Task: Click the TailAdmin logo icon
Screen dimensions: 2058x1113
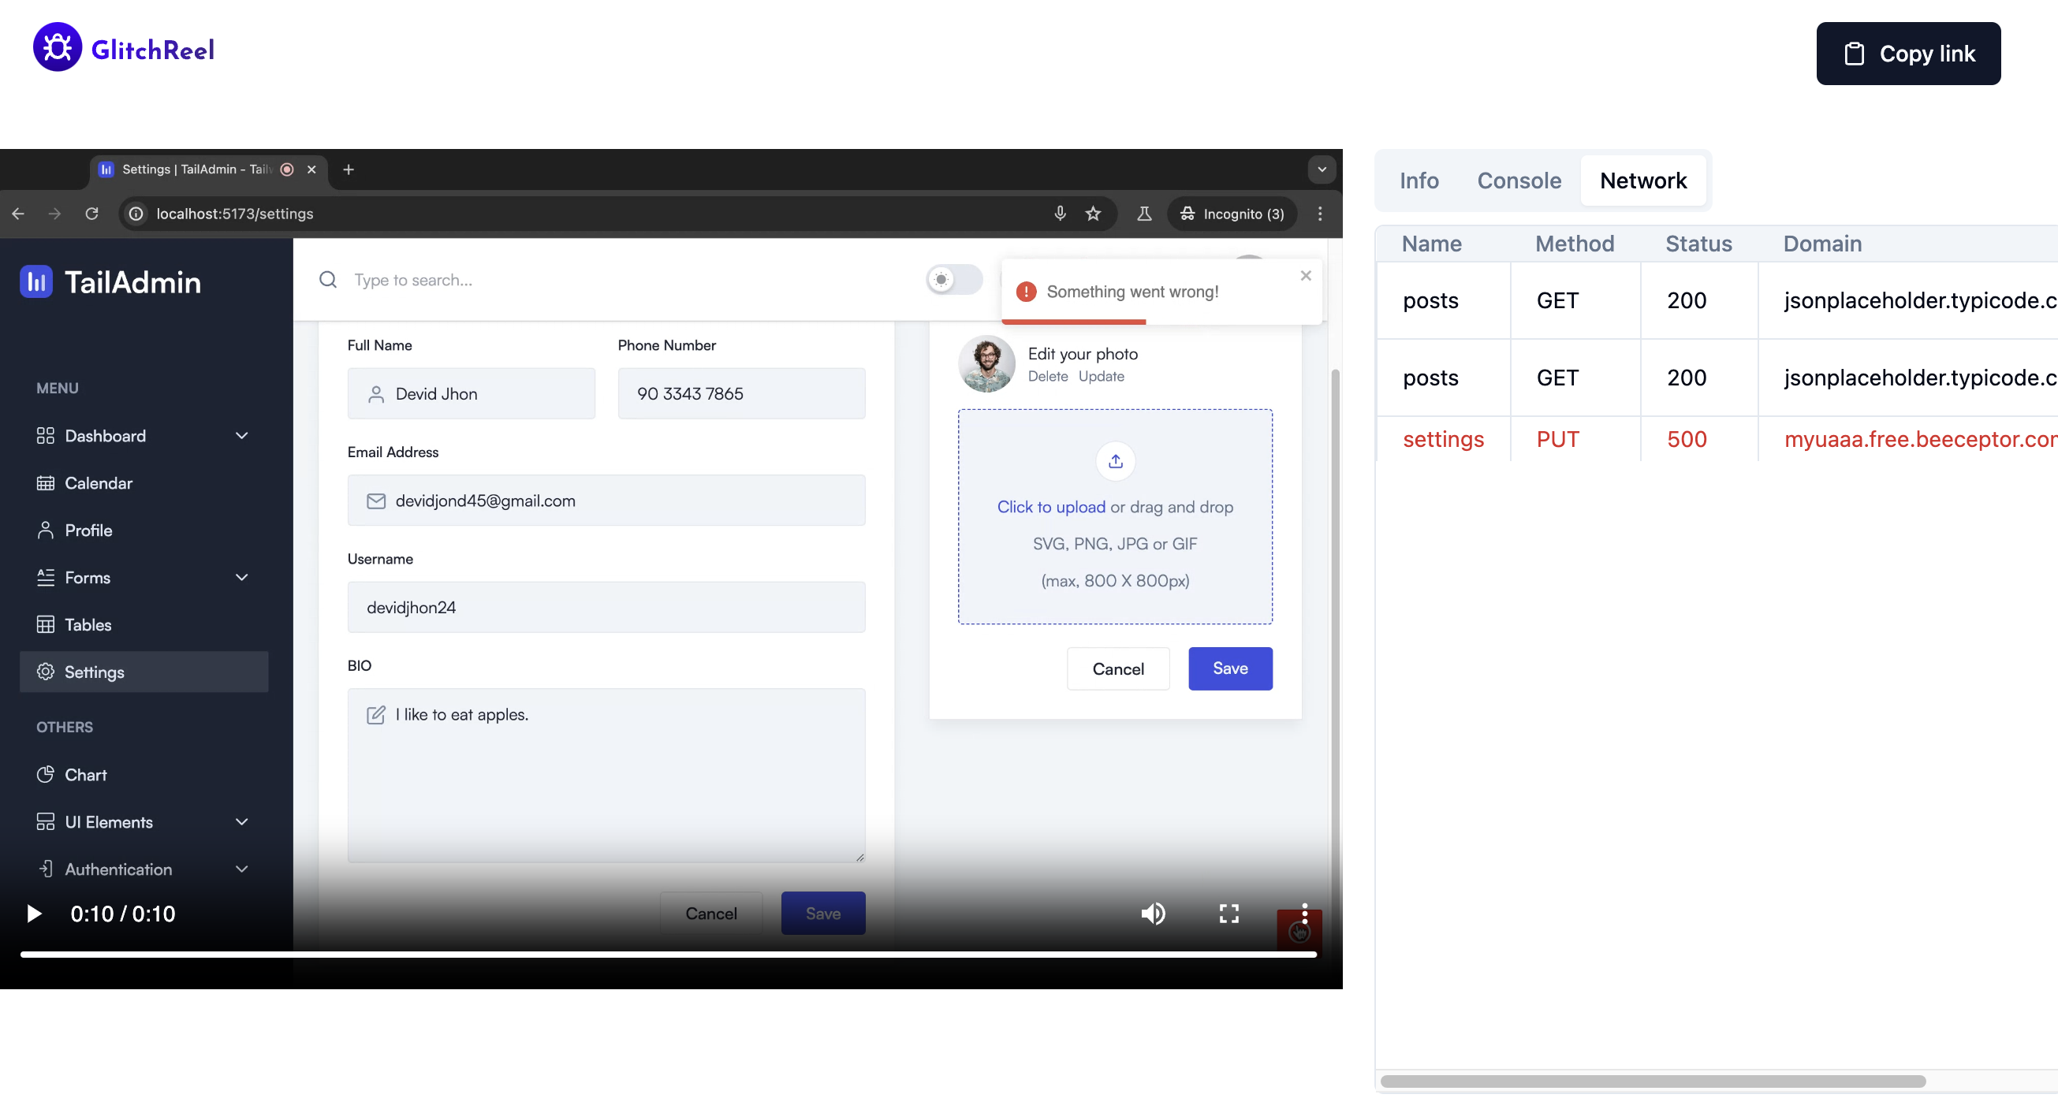Action: [x=36, y=281]
